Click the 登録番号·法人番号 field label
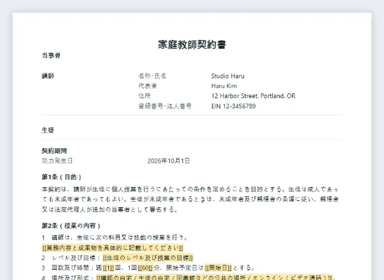 [165, 106]
